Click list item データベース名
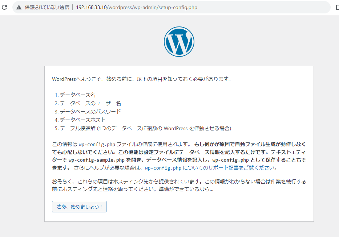This screenshot has height=237, width=339. click(x=78, y=95)
